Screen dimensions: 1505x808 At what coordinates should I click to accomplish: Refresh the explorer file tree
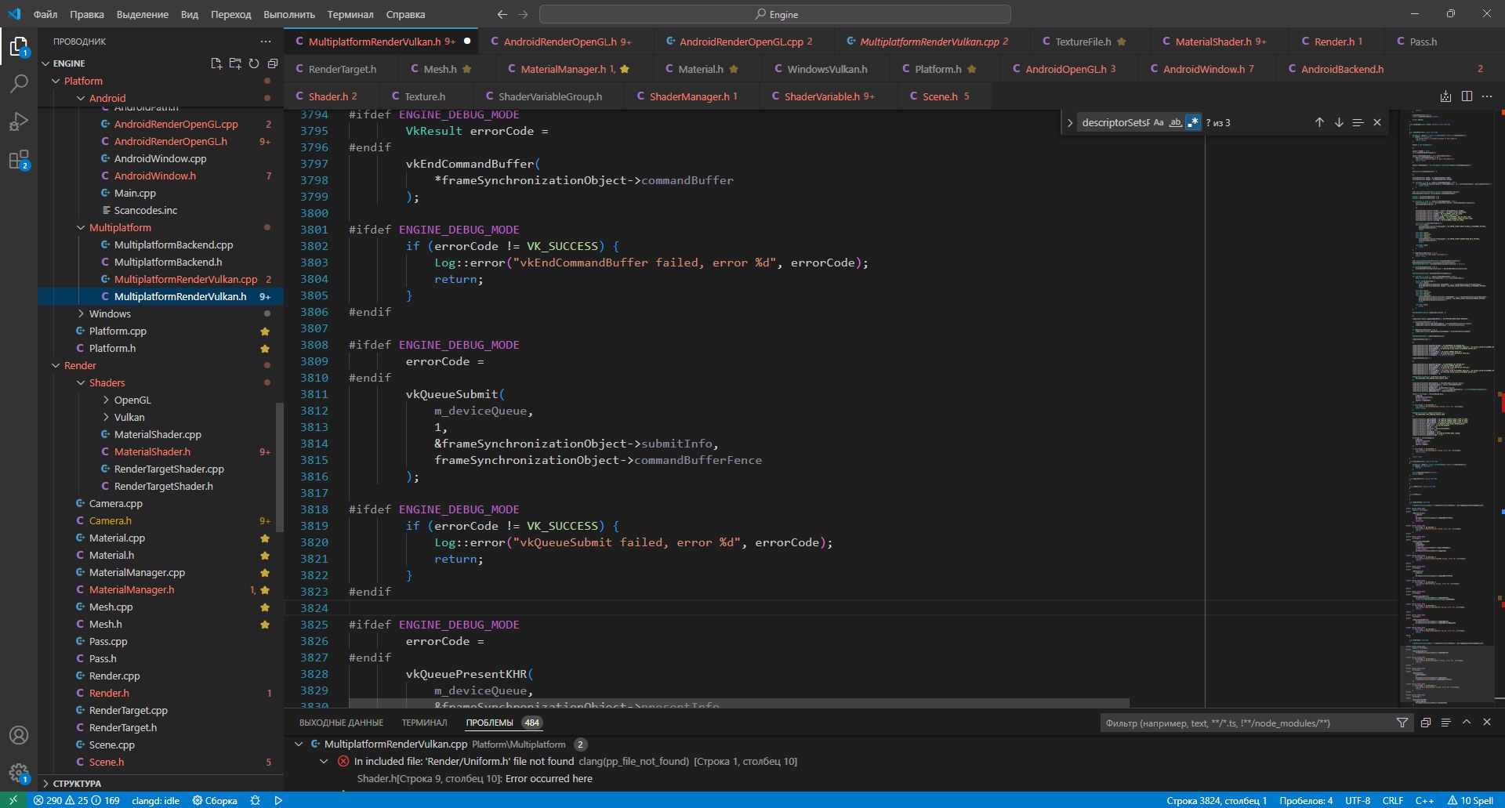click(x=254, y=63)
